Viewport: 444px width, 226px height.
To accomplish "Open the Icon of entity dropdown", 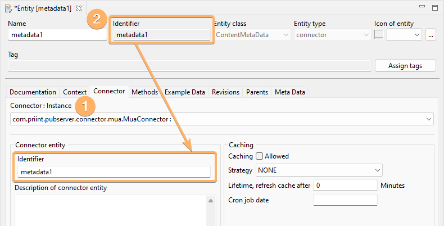I will pyautogui.click(x=404, y=35).
